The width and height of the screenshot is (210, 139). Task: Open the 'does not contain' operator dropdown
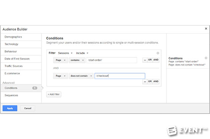click(81, 76)
